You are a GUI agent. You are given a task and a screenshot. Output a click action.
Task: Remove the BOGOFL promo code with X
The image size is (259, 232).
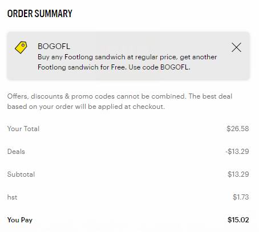pos(236,47)
